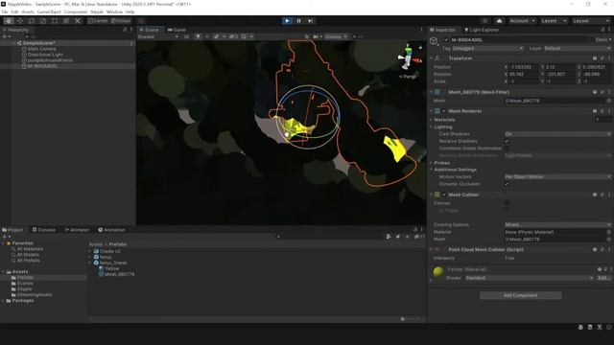Toggle the Convex checkbox
Screen dimensions: 614x345
(507, 203)
